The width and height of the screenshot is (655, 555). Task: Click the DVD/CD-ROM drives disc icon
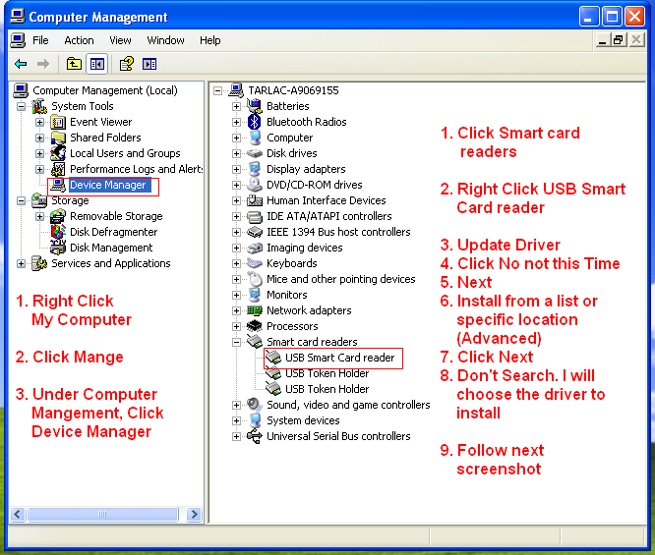click(x=255, y=185)
